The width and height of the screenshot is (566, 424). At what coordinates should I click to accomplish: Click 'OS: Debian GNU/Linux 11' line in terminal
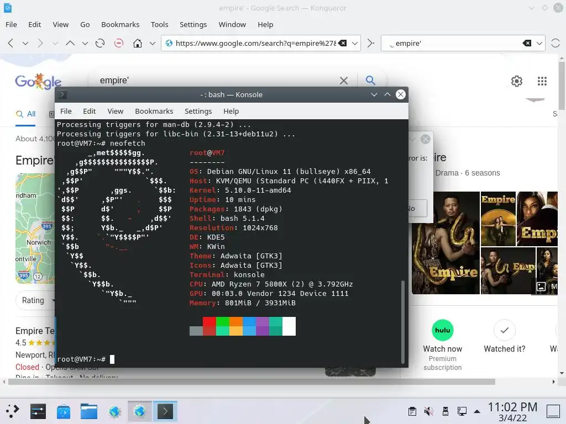pyautogui.click(x=280, y=171)
